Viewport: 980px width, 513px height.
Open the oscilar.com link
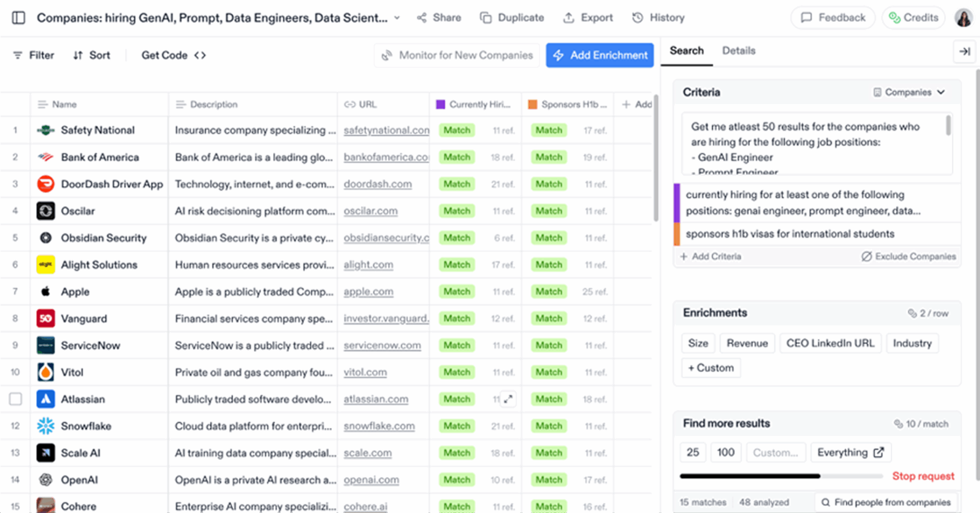[371, 211]
